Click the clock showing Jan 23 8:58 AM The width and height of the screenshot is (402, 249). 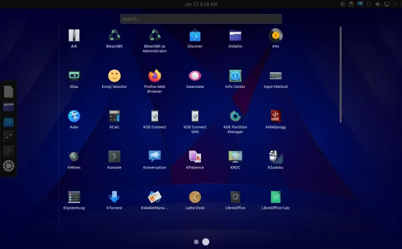coord(201,5)
